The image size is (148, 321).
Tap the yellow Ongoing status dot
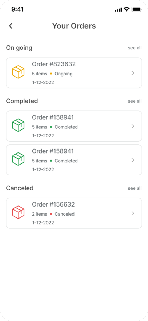click(51, 74)
